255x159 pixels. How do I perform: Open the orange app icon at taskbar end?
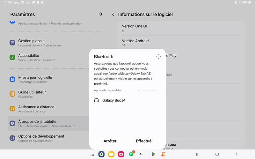point(164,154)
